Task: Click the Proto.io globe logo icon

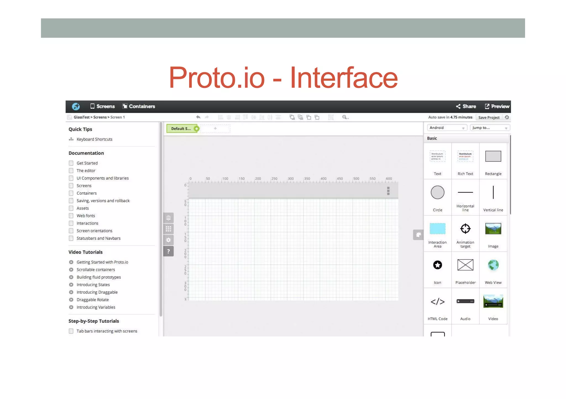Action: [76, 106]
